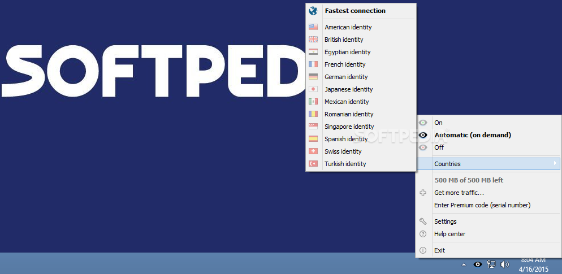Click the wrench icon beside Settings

(423, 221)
